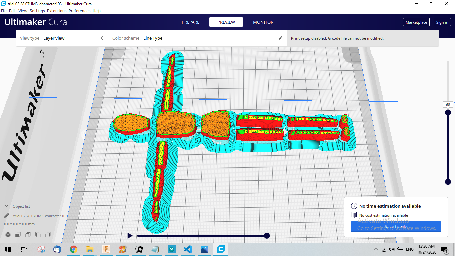Open the volume speaker tray icon
The height and width of the screenshot is (256, 455).
[392, 249]
